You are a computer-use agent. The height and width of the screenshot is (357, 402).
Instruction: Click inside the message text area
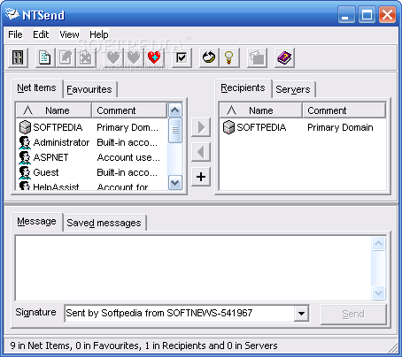(x=194, y=268)
